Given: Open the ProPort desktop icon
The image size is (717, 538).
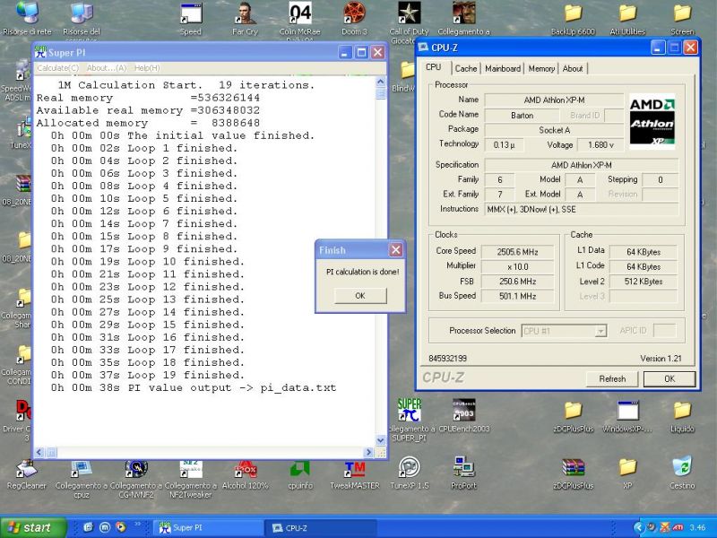Looking at the screenshot, I should (x=463, y=474).
